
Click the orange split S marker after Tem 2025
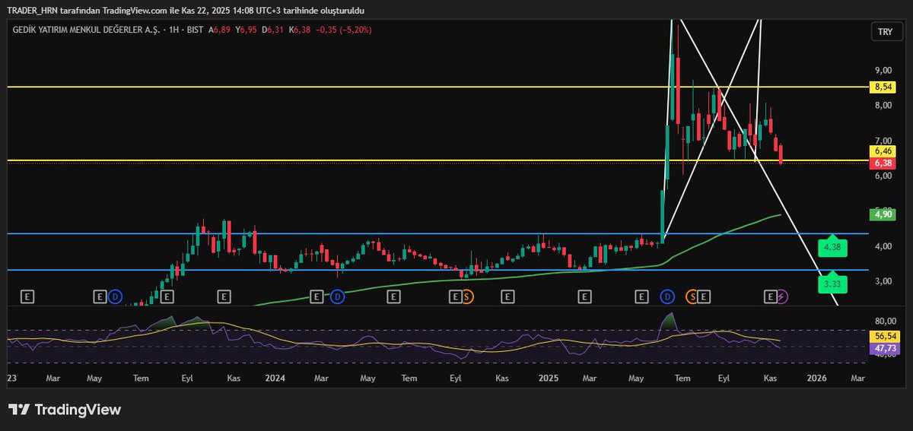(692, 296)
